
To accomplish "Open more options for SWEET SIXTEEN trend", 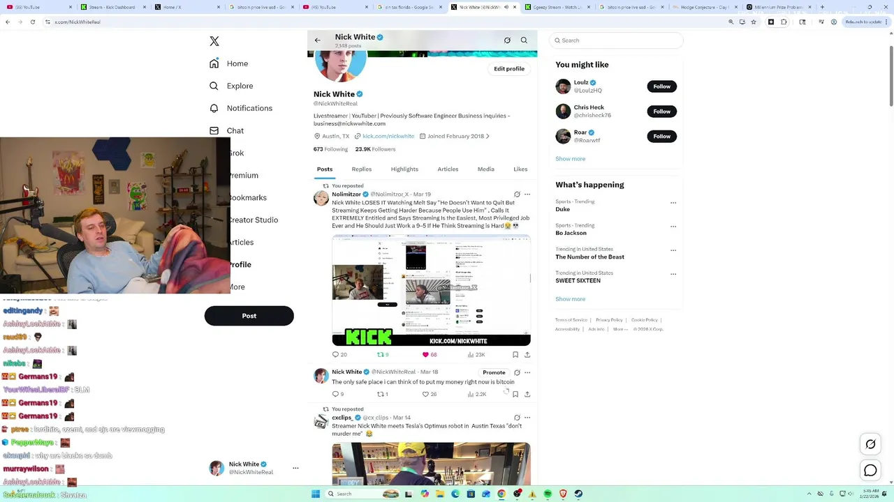I will pyautogui.click(x=673, y=274).
